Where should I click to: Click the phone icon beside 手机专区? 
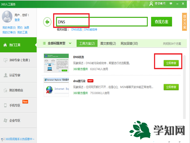tap(5, 105)
